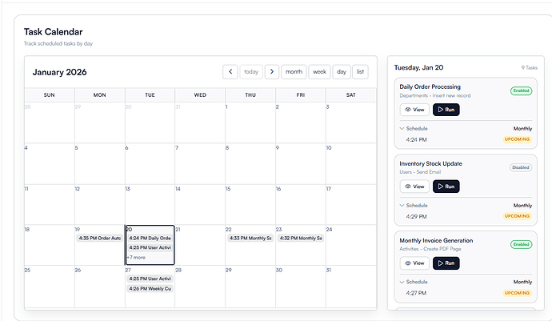Viewport: 552px width, 321px height.
Task: View the Monthly Invoice Generation task
Action: (x=414, y=263)
